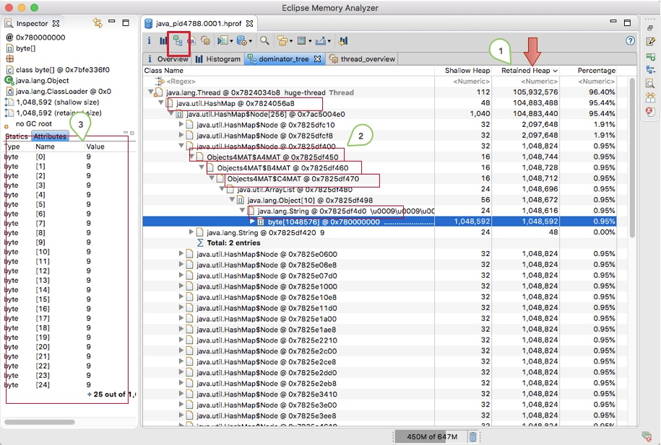Click the find object by address magnifier
Screen dimensions: 661x445
coord(264,41)
